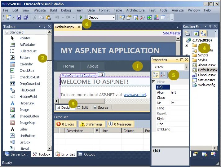Click the Paste clipboard icon

tap(48, 17)
